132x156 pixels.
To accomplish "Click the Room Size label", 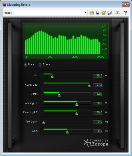I will pyautogui.click(x=31, y=85).
